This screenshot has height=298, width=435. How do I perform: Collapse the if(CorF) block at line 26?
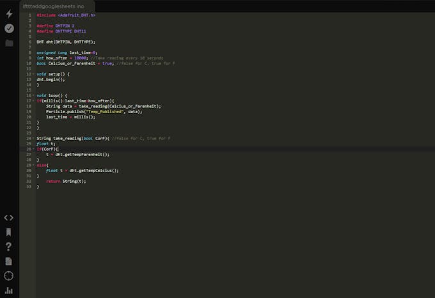(x=33, y=149)
